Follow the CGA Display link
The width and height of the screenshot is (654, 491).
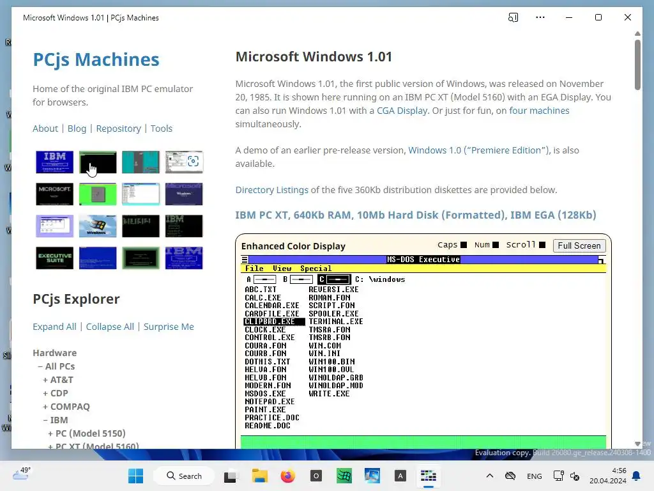(402, 111)
